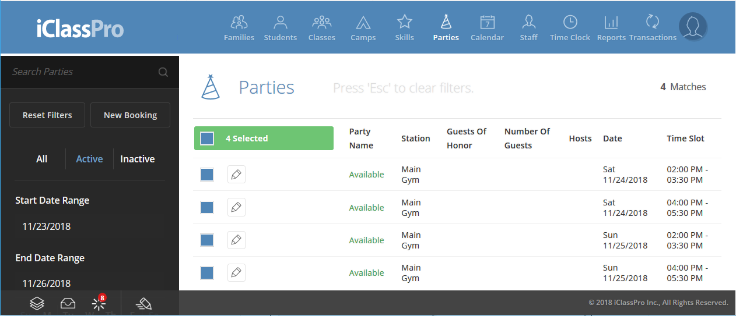Uncheck the Sat 11/24/2018 02:00 PM row checkbox
Viewport: 736px width, 316px height.
(x=207, y=175)
